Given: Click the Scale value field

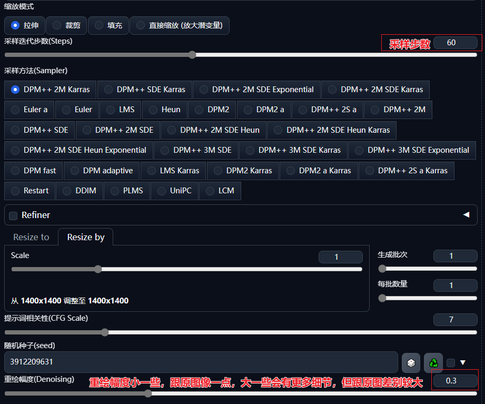Looking at the screenshot, I should click(341, 257).
